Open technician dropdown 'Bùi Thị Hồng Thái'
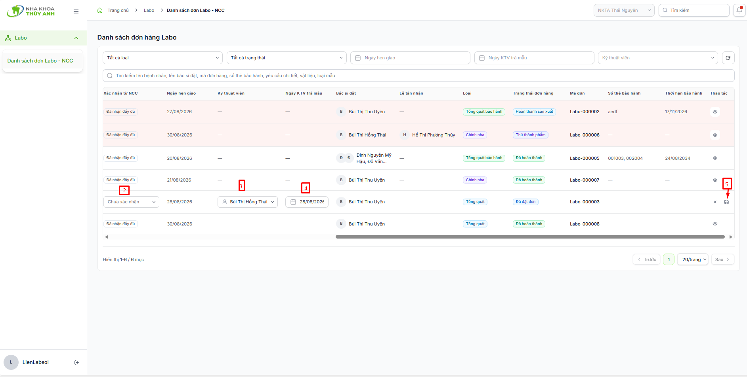747x377 pixels. [x=248, y=202]
